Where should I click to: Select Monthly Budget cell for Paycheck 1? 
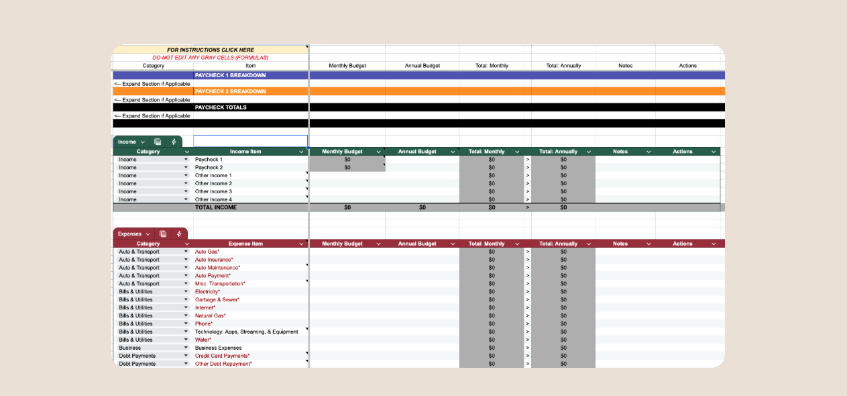pyautogui.click(x=347, y=160)
